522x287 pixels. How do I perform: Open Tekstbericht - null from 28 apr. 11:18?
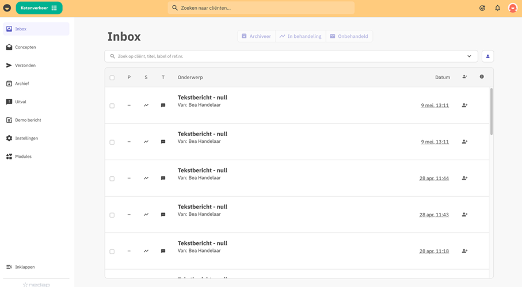click(203, 243)
